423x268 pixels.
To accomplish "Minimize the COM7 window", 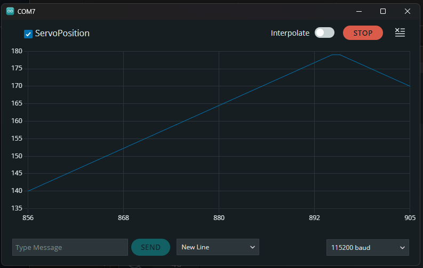I will [x=359, y=11].
